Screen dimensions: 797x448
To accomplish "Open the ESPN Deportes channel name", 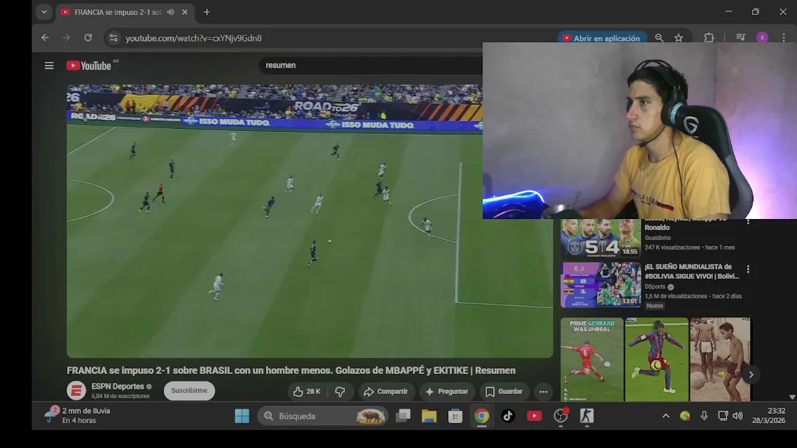I will (x=118, y=386).
